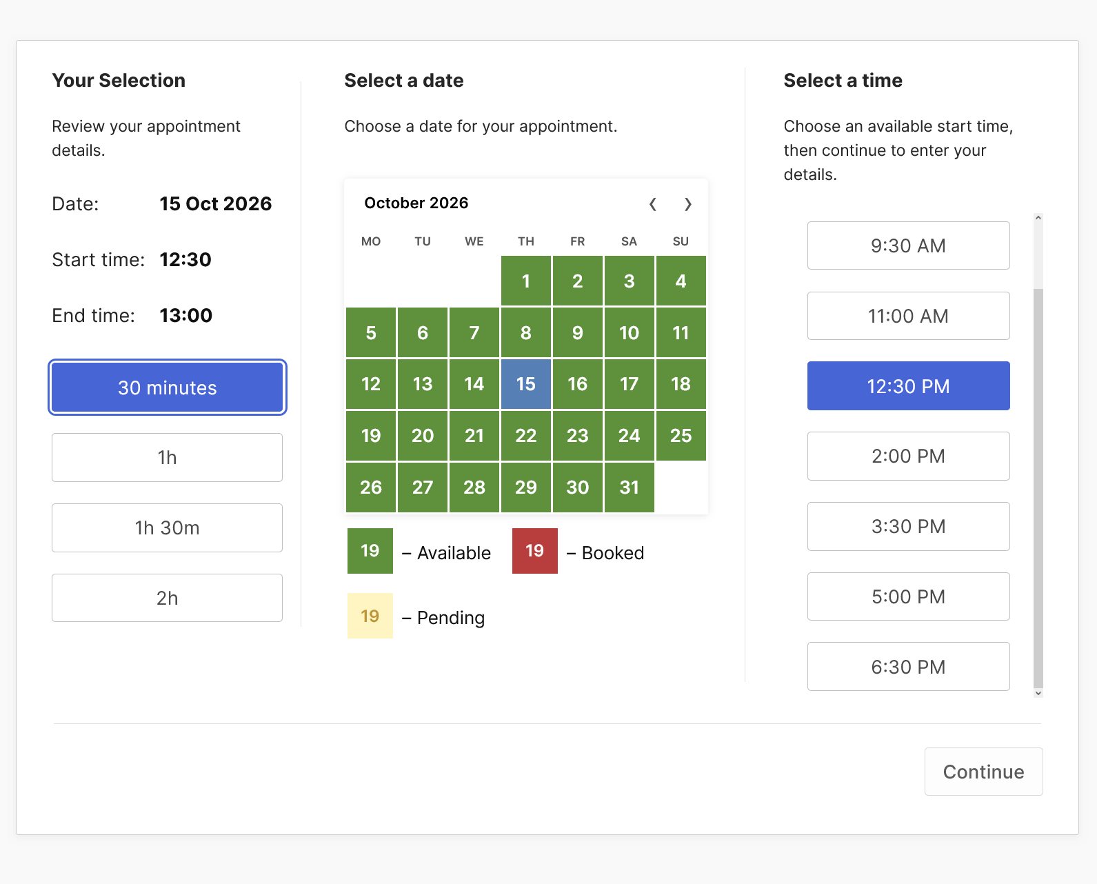Click the Continue button
This screenshot has width=1097, height=884.
point(984,772)
